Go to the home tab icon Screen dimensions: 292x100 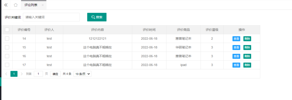[x=16, y=5]
